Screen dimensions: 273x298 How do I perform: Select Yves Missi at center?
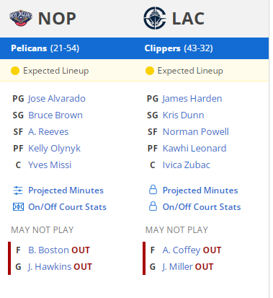click(50, 165)
